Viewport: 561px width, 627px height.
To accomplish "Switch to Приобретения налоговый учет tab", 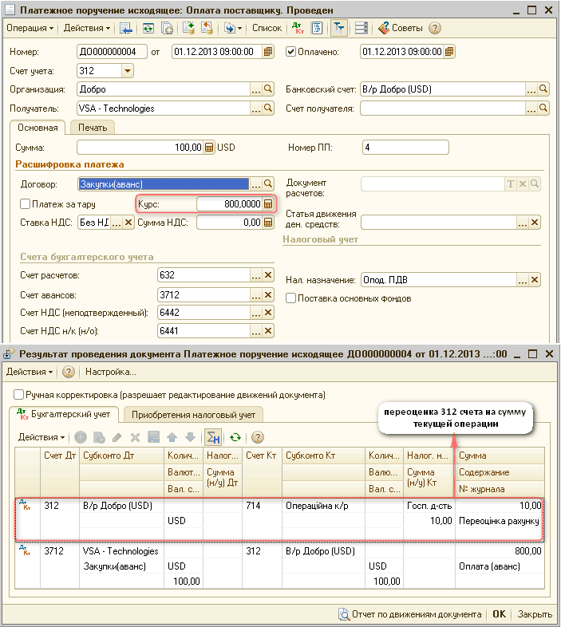I will click(193, 415).
